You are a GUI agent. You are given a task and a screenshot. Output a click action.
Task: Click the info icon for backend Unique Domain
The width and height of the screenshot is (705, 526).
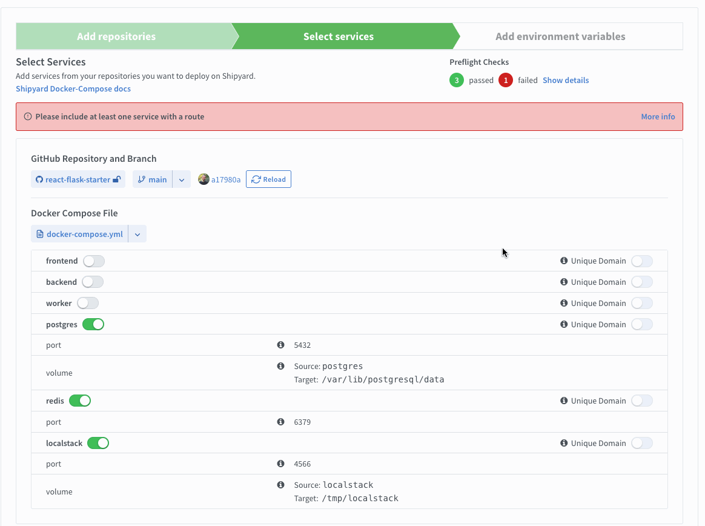(564, 282)
